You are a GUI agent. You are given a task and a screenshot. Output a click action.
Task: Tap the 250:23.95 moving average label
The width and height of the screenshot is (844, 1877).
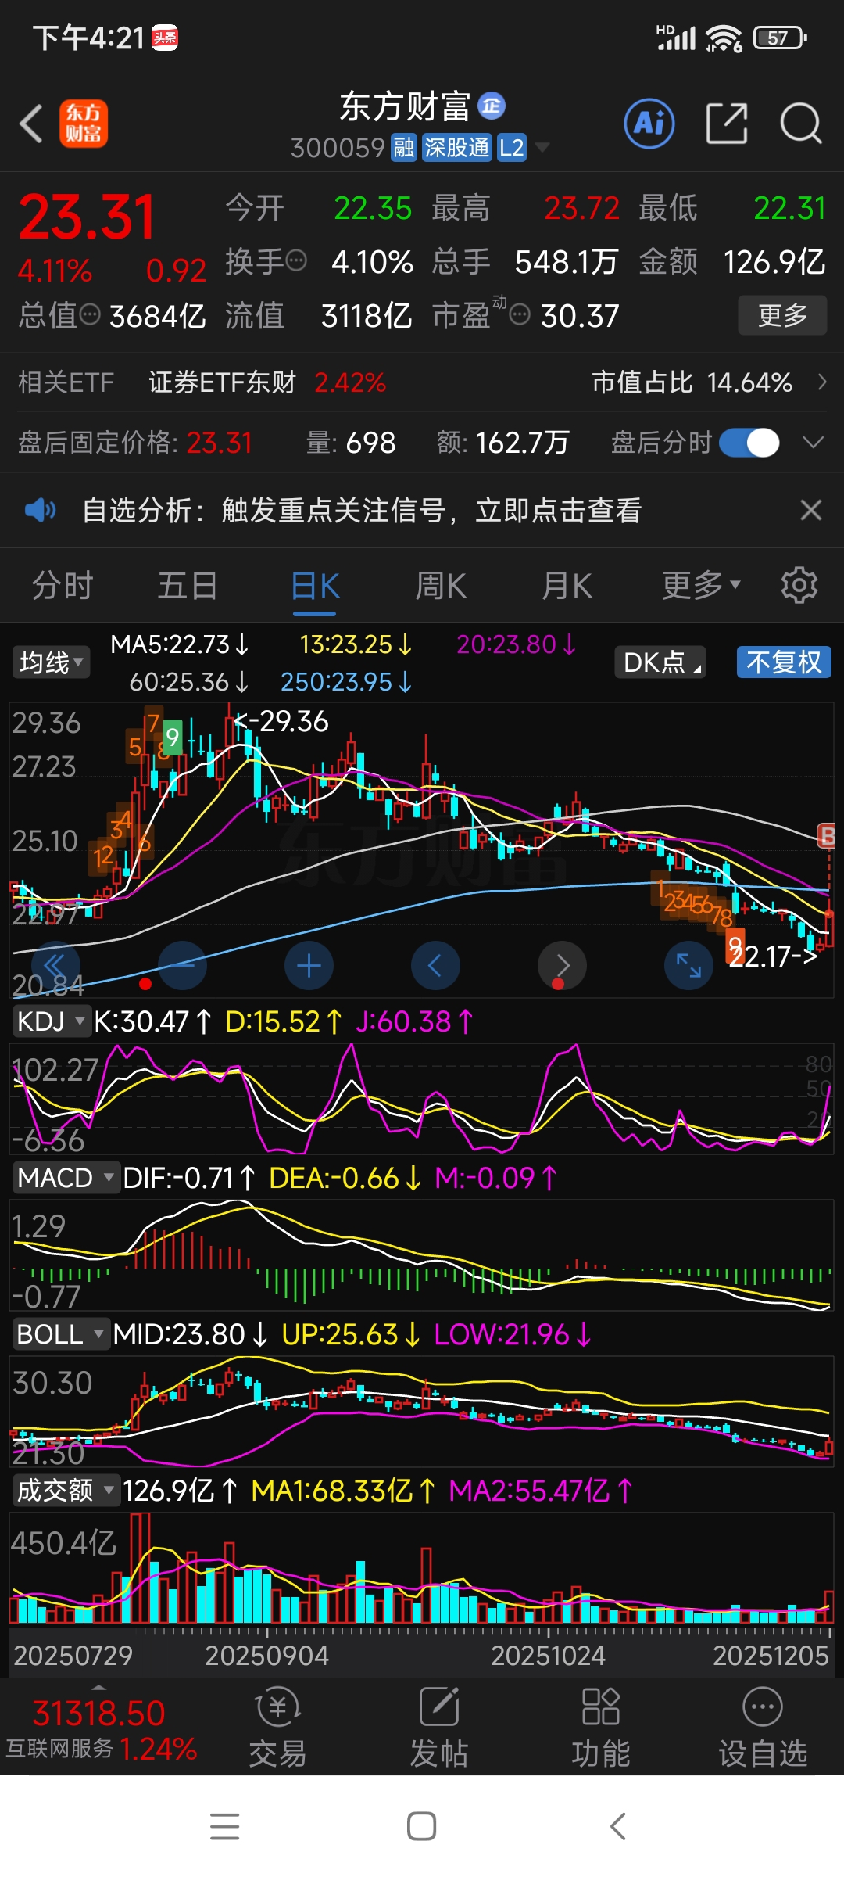(x=345, y=682)
